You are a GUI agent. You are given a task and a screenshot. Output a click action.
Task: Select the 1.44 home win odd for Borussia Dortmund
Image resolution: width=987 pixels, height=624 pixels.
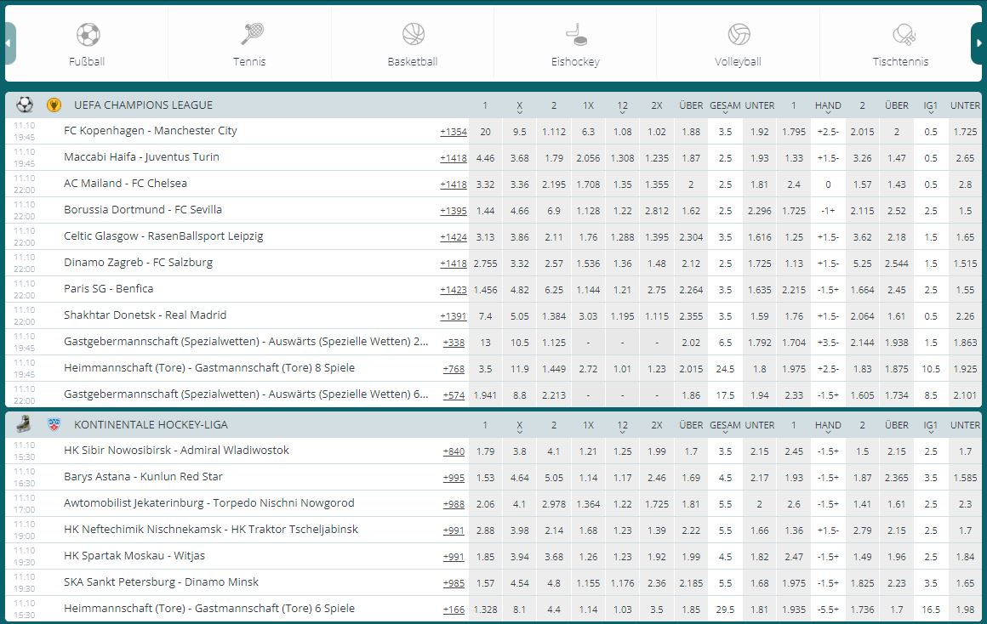pos(485,210)
